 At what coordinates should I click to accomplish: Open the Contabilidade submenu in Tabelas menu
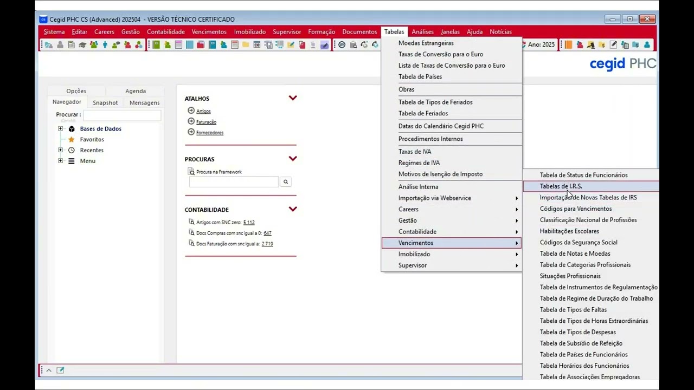point(452,232)
